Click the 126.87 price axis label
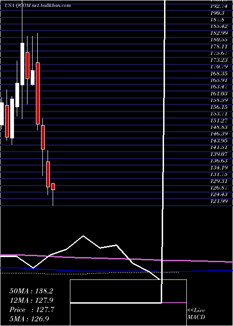The width and height of the screenshot is (233, 326). [x=219, y=188]
